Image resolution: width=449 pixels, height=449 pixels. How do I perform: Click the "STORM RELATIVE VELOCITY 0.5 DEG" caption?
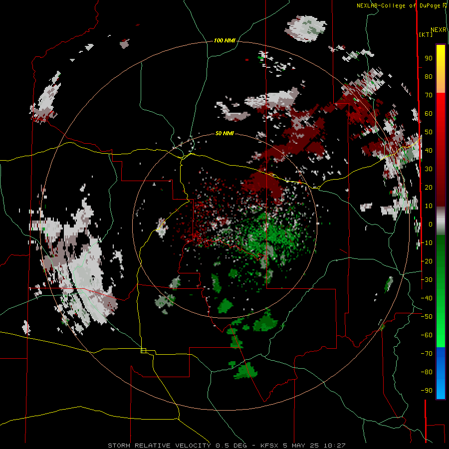pos(177,446)
